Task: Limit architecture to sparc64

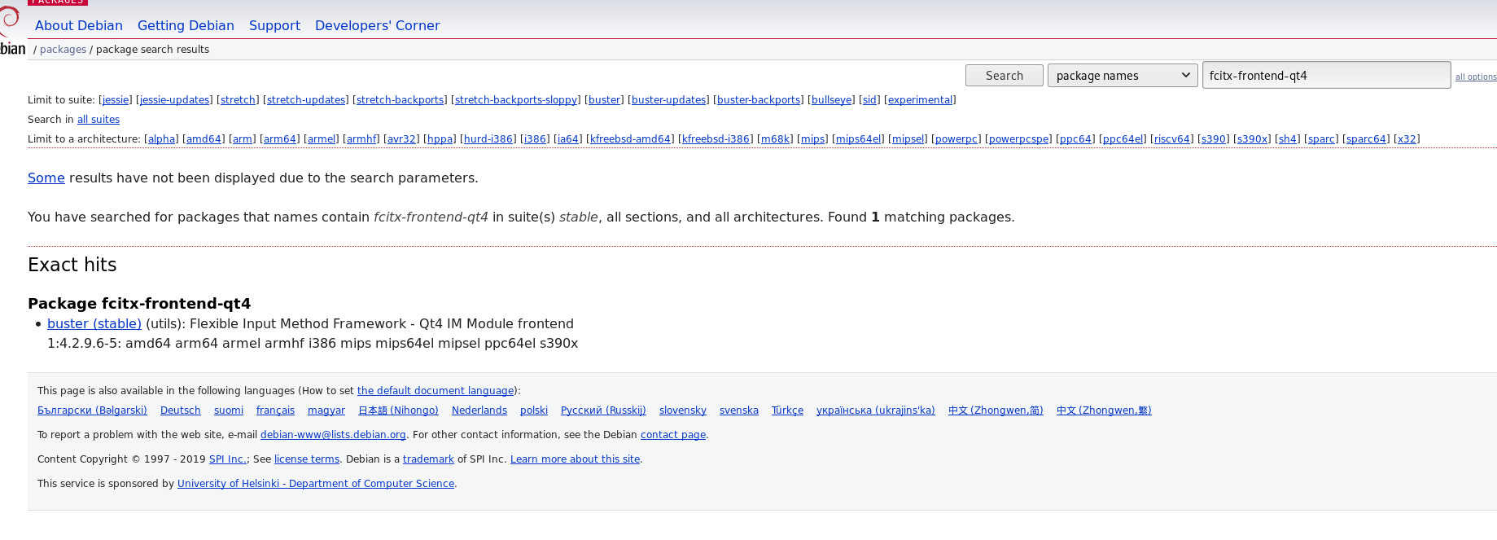Action: click(x=1366, y=139)
